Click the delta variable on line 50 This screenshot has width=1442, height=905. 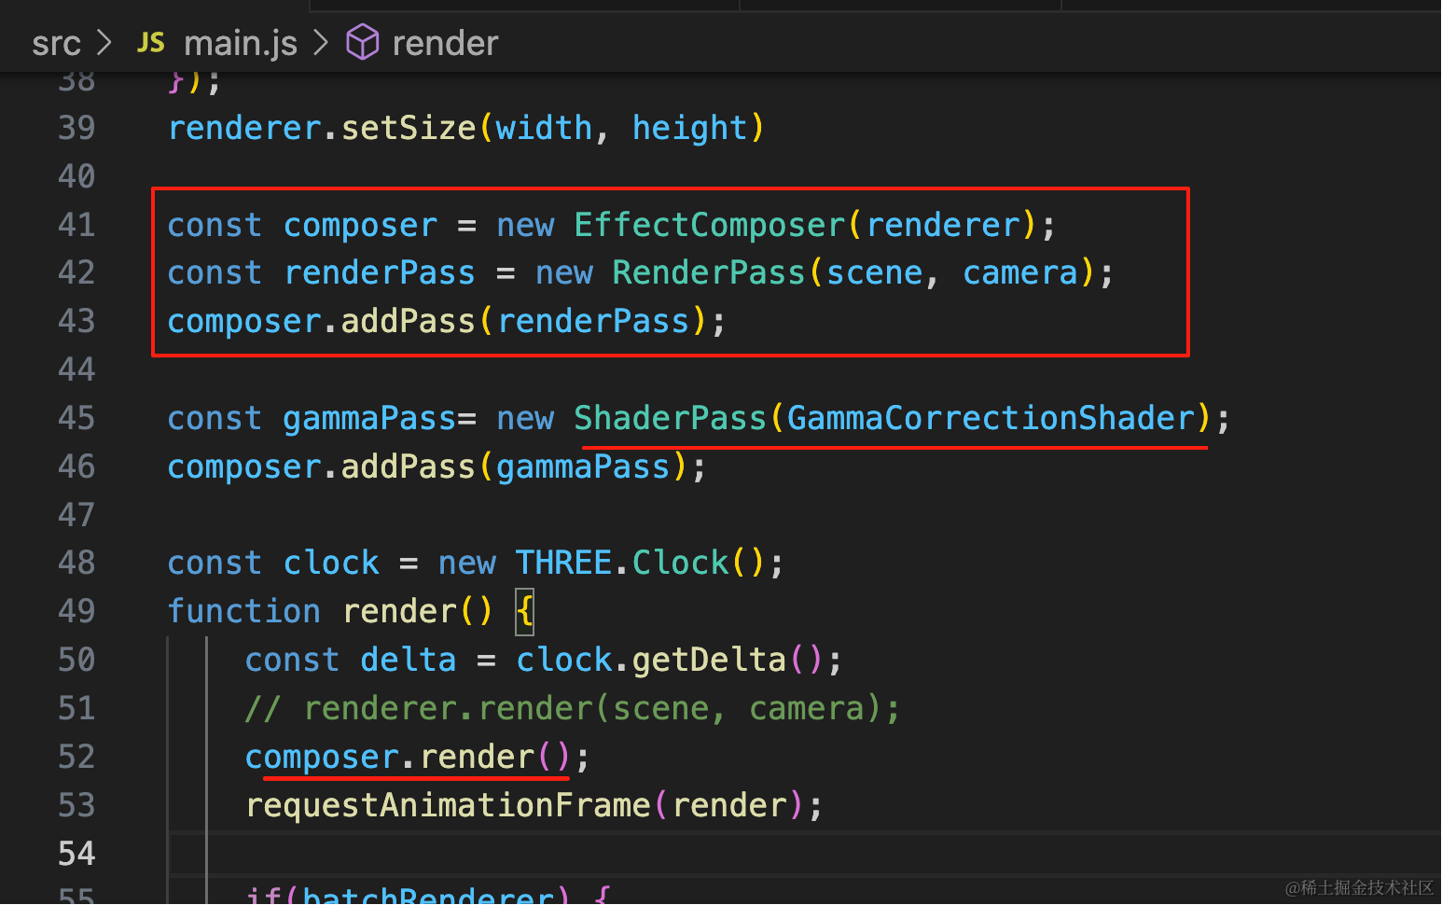click(409, 661)
